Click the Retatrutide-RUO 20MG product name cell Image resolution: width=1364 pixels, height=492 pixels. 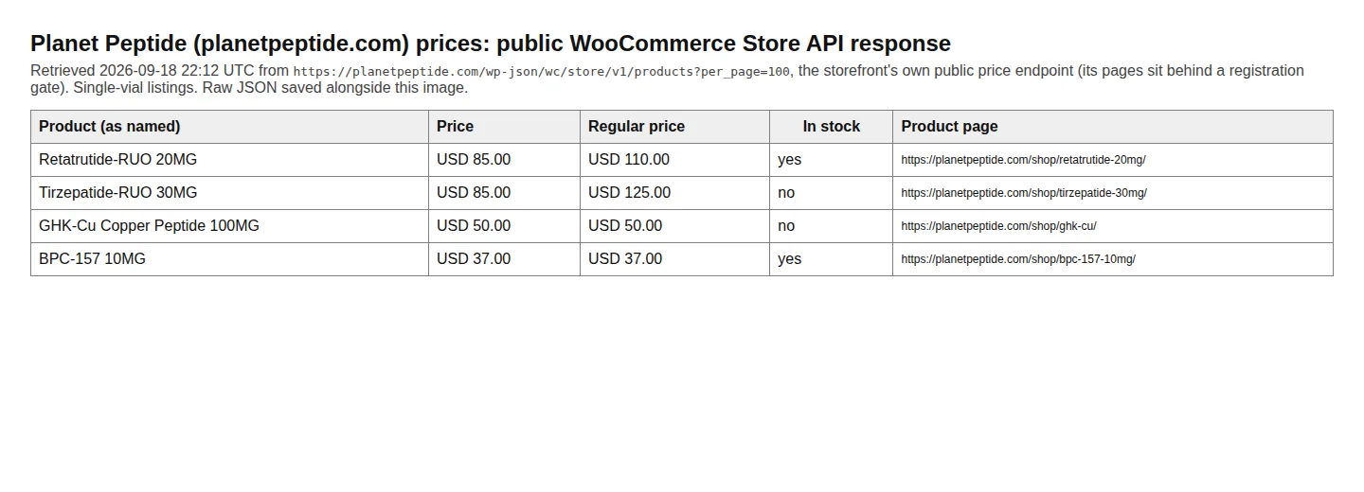coord(229,160)
